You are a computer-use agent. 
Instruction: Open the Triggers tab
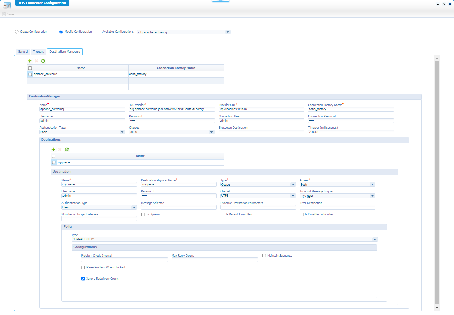click(x=39, y=52)
